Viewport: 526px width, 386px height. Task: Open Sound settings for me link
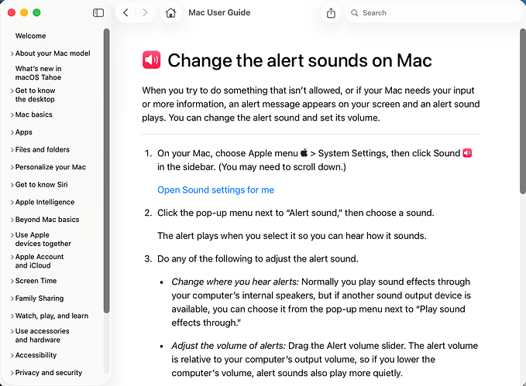point(215,190)
